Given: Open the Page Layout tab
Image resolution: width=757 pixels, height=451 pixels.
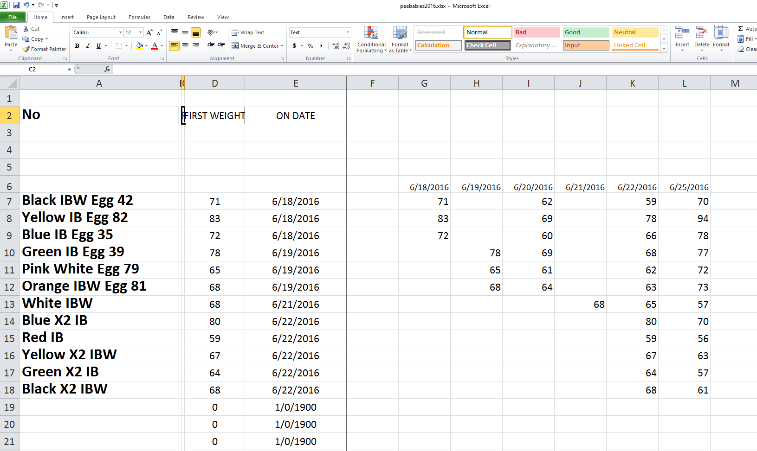Looking at the screenshot, I should [x=101, y=17].
